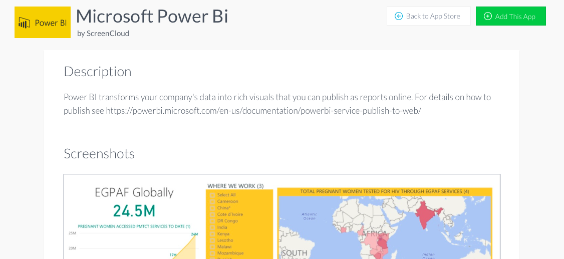Click the Description heading

(x=98, y=72)
